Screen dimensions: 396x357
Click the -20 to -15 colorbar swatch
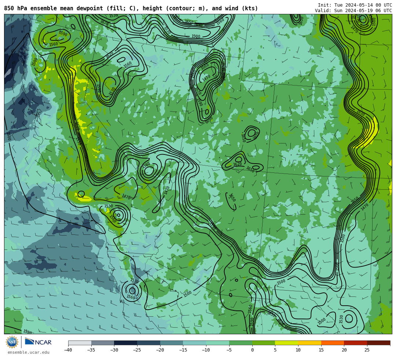click(x=172, y=343)
